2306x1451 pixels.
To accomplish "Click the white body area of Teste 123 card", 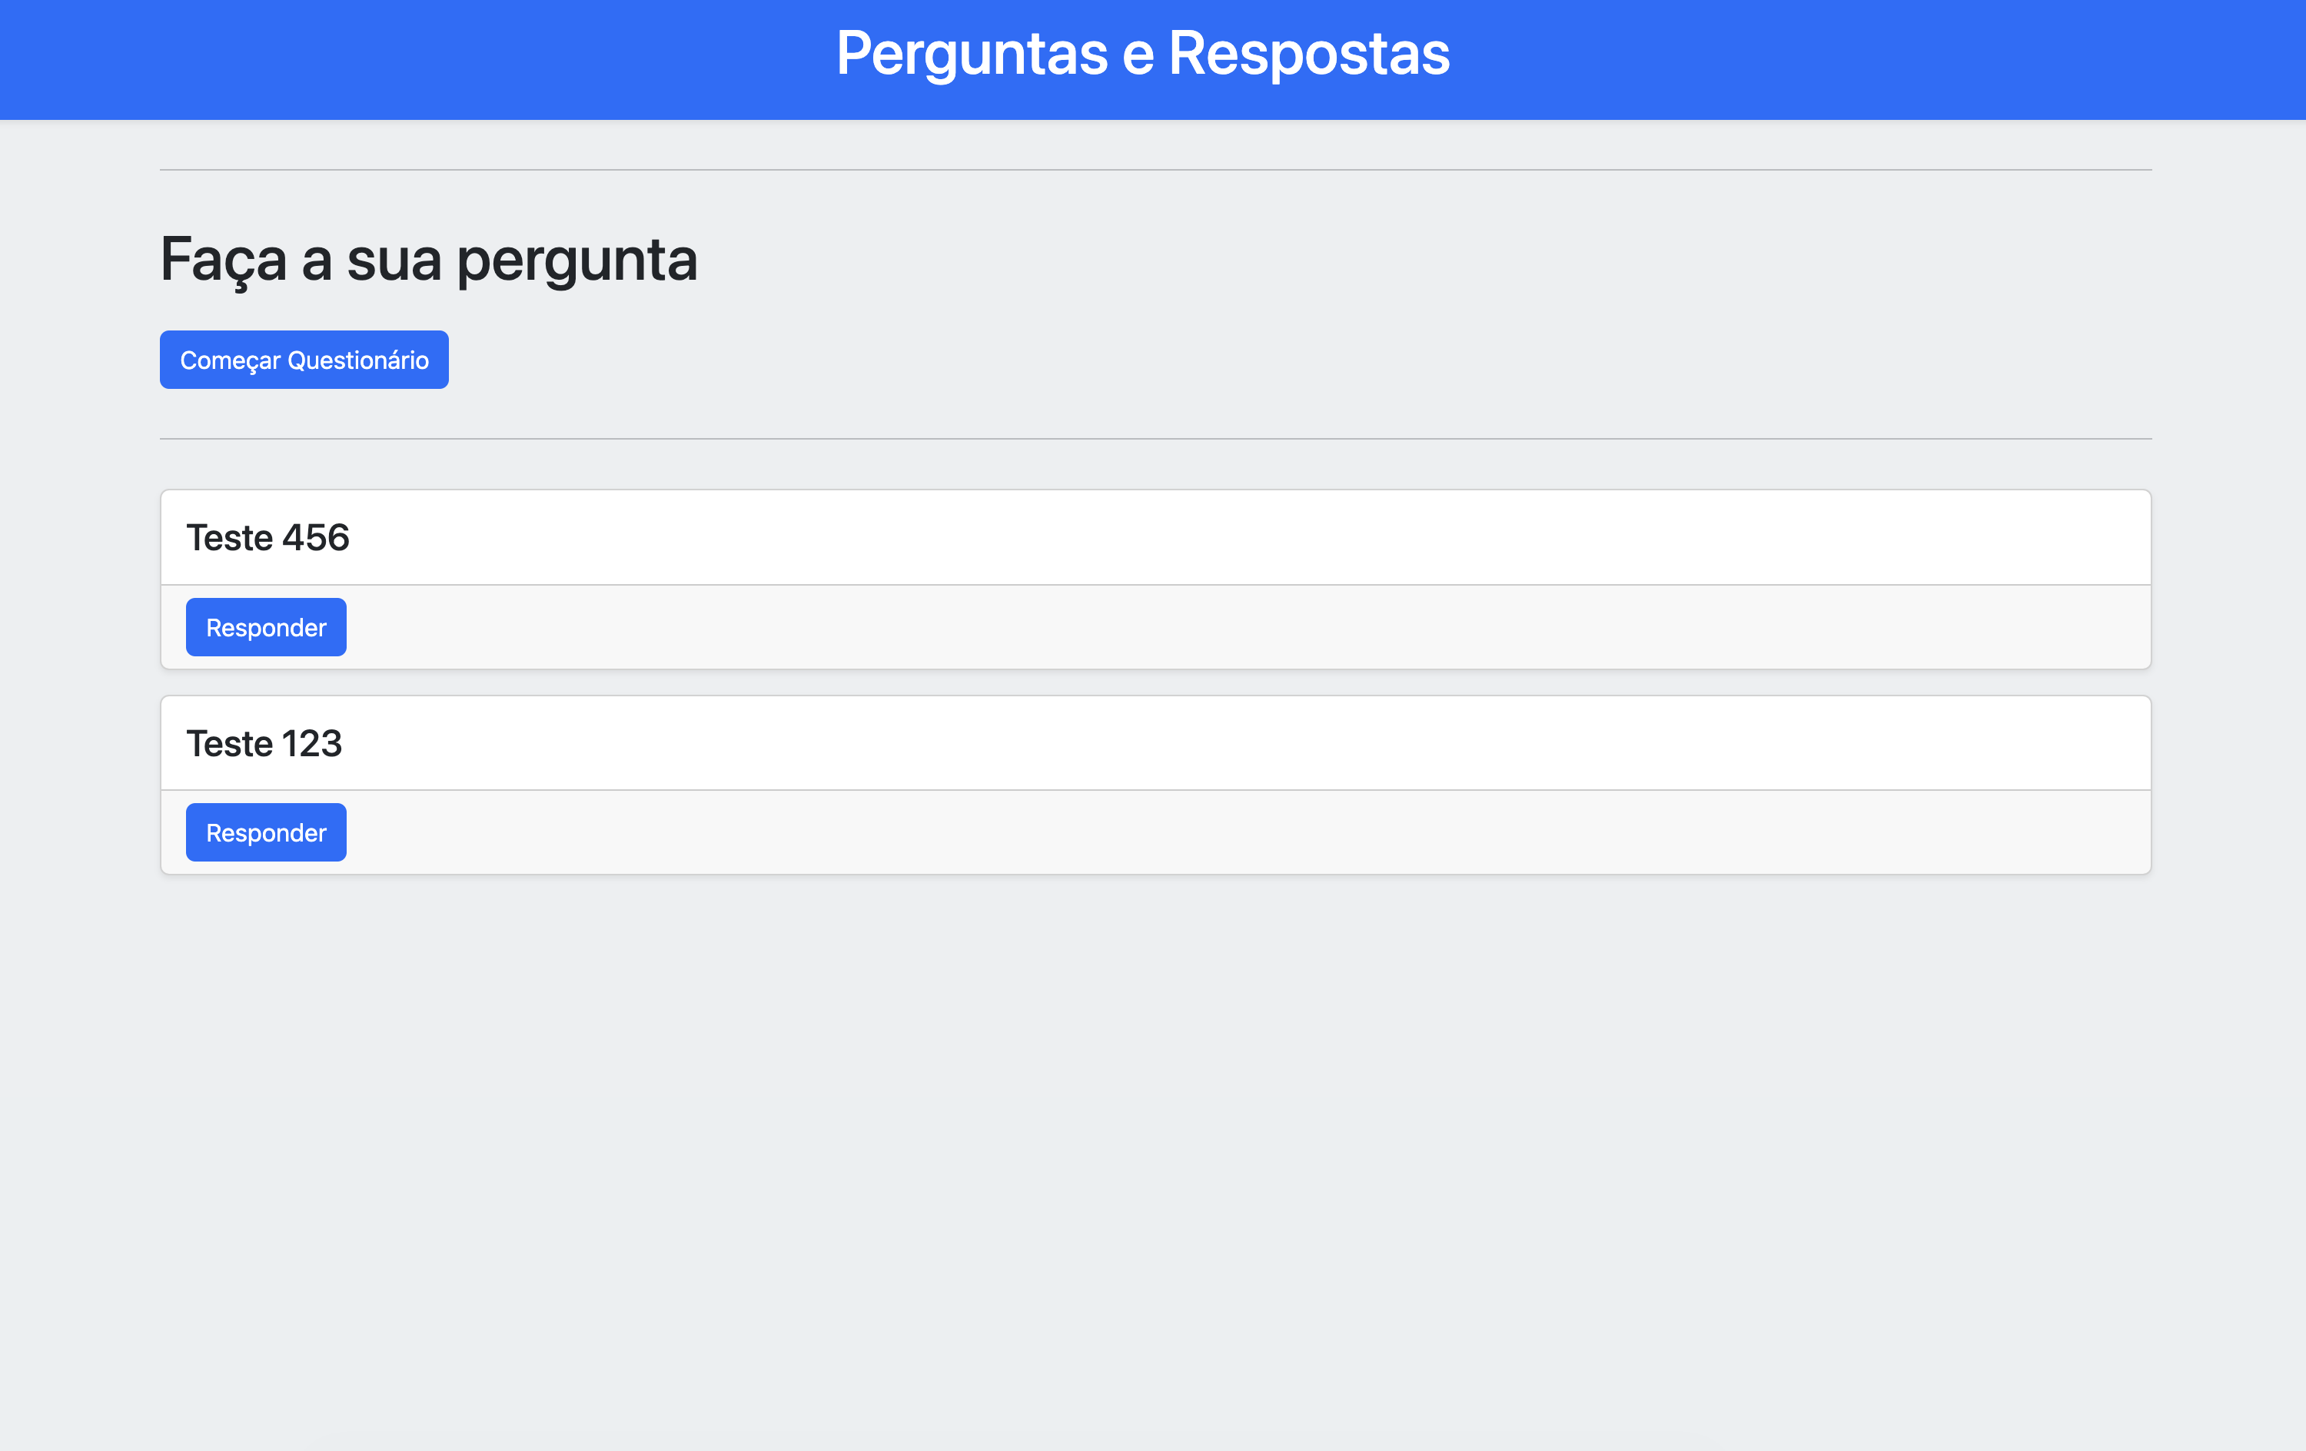I will [x=1245, y=743].
